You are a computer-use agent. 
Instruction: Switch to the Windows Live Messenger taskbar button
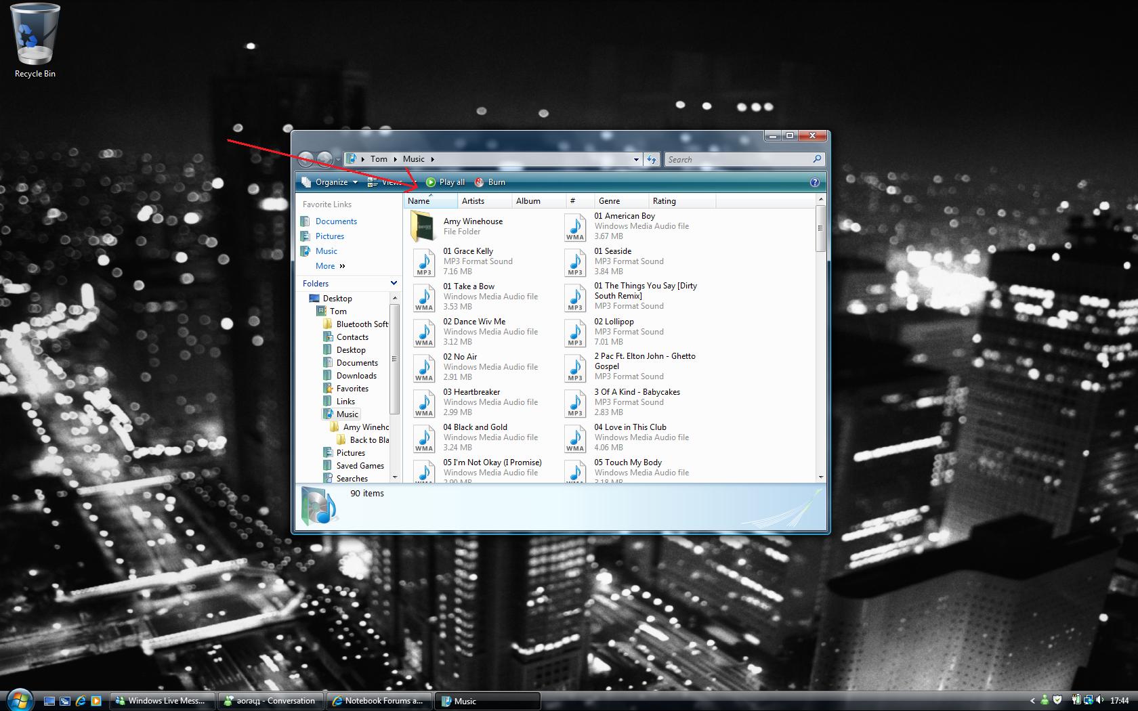(163, 701)
